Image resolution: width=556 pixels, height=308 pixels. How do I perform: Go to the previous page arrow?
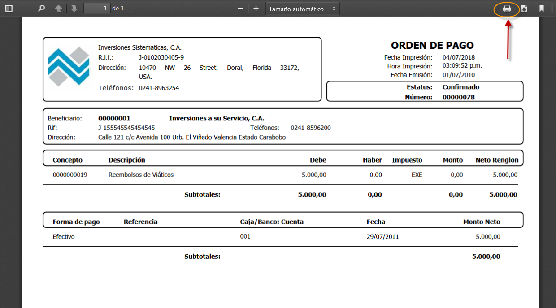58,9
